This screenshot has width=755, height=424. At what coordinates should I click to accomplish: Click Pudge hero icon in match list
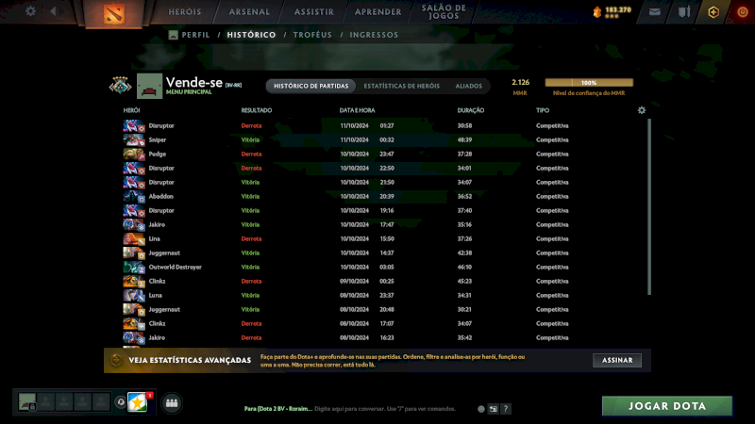pos(134,155)
